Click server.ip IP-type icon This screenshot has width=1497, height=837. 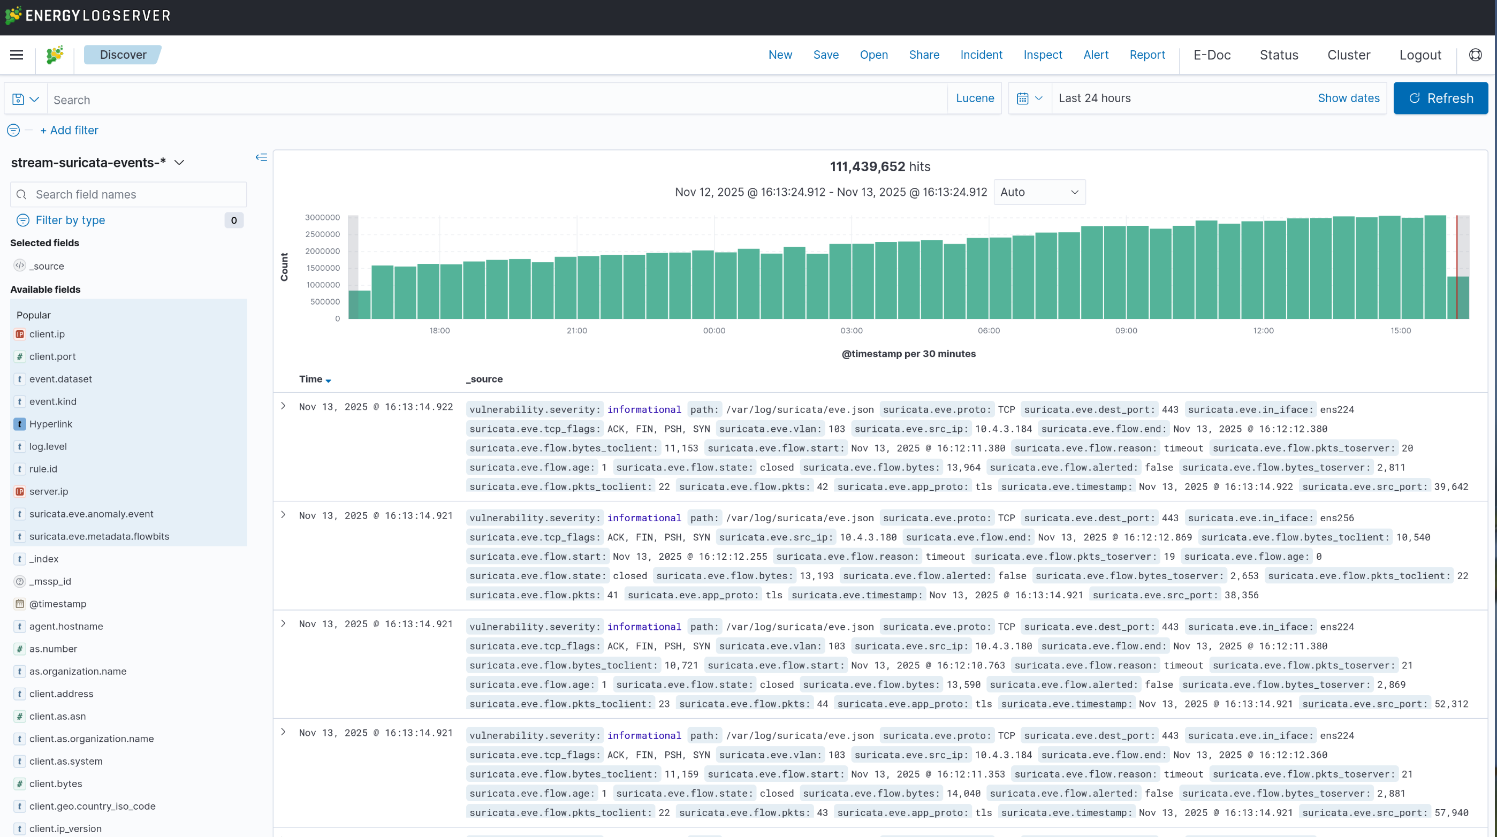(20, 491)
